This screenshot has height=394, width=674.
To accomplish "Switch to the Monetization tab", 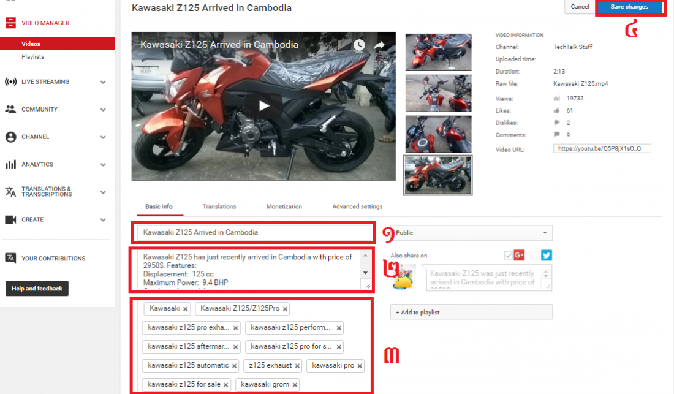I will 284,206.
